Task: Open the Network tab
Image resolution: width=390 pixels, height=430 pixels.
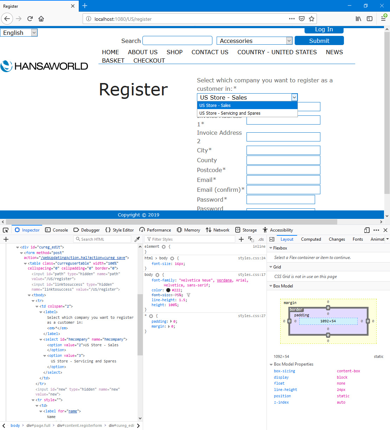Action: [218, 230]
